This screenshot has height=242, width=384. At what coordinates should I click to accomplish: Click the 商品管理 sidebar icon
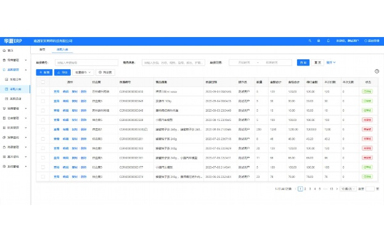point(4,147)
